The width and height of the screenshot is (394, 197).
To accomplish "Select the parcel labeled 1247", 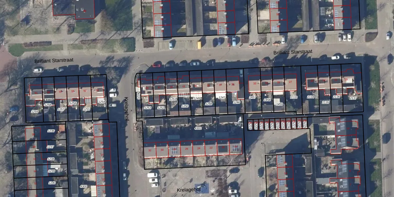I will click(222, 98).
